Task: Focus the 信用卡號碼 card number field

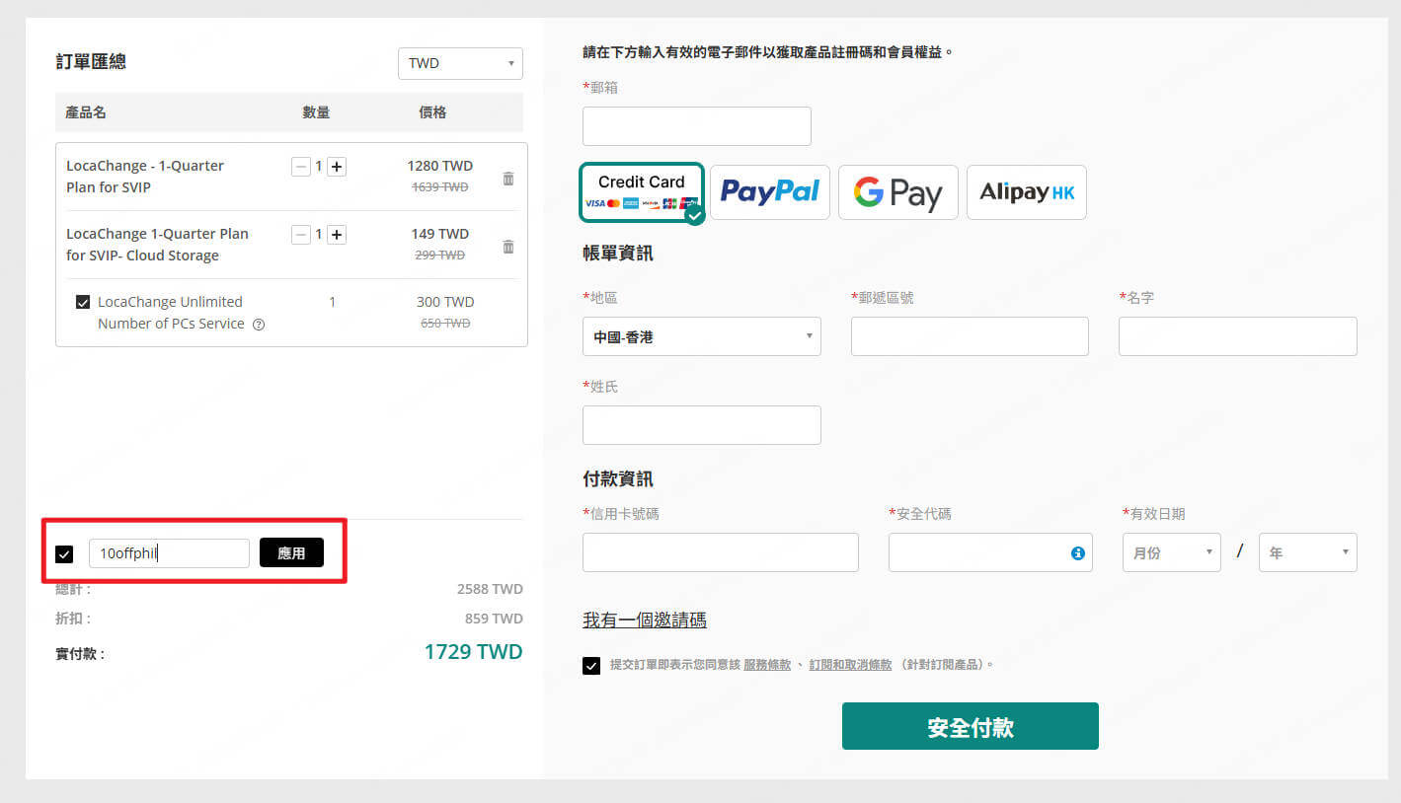Action: pyautogui.click(x=721, y=552)
